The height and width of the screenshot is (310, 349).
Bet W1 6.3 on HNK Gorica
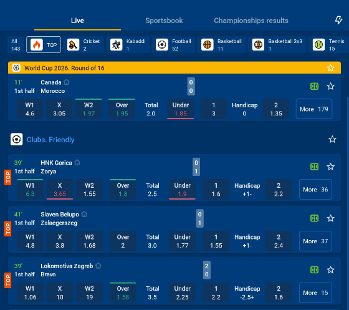pyautogui.click(x=30, y=190)
